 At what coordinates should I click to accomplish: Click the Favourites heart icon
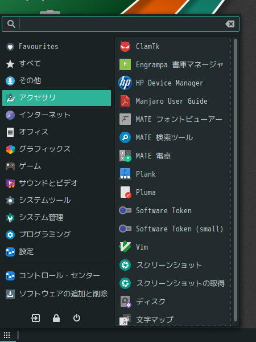(x=10, y=47)
